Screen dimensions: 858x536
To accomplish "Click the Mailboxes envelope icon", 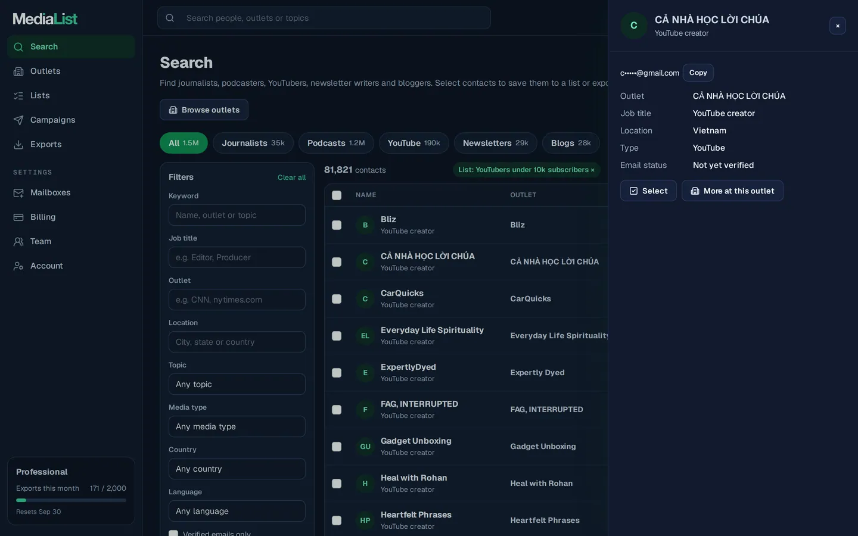I will click(18, 193).
